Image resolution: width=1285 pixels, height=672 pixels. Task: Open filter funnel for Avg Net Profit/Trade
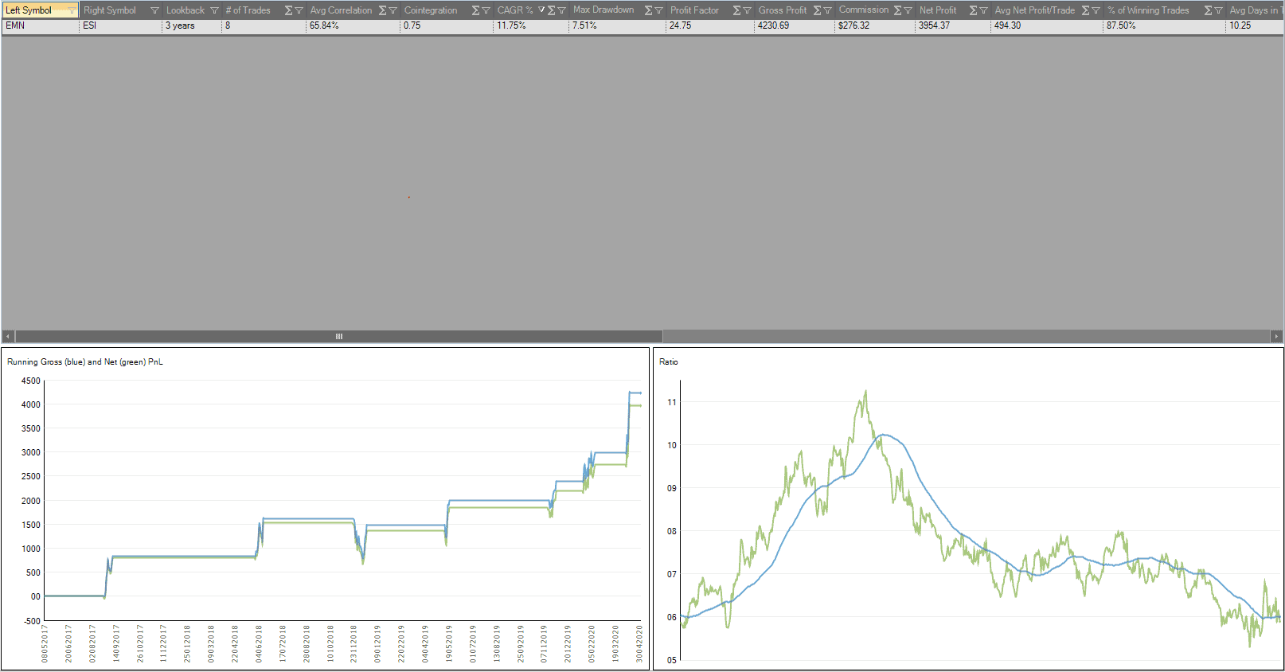click(x=1096, y=10)
